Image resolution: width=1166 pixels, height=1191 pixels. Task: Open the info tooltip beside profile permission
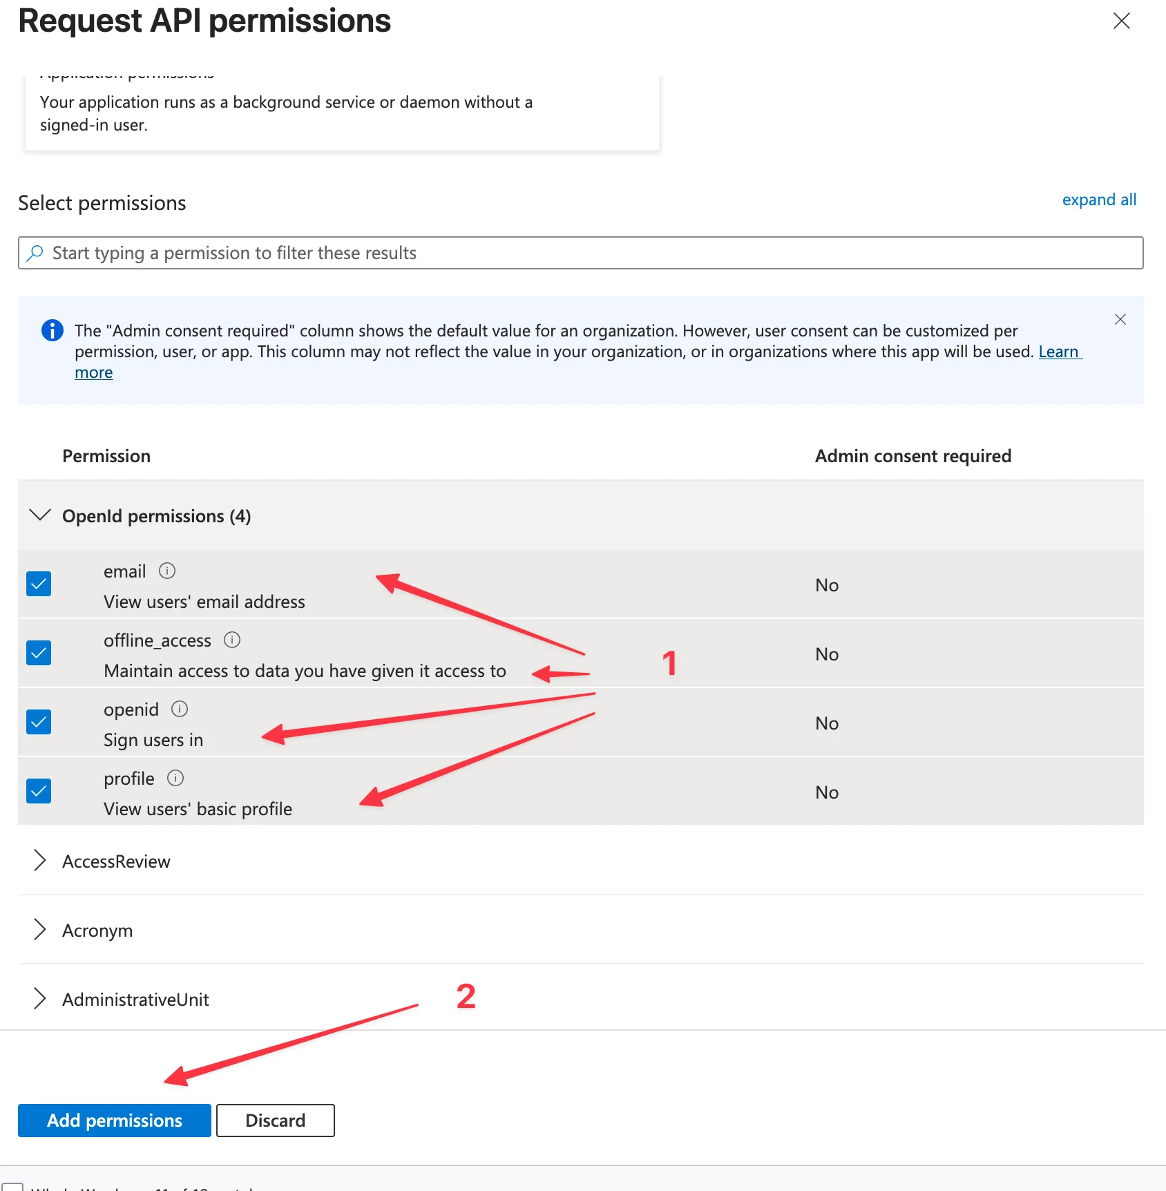(x=176, y=778)
